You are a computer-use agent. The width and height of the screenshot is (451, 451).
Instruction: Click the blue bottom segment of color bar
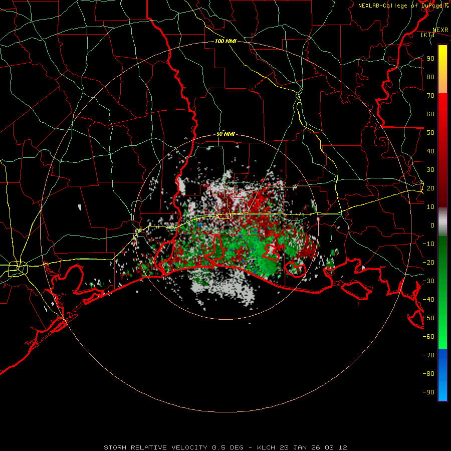tap(442, 374)
